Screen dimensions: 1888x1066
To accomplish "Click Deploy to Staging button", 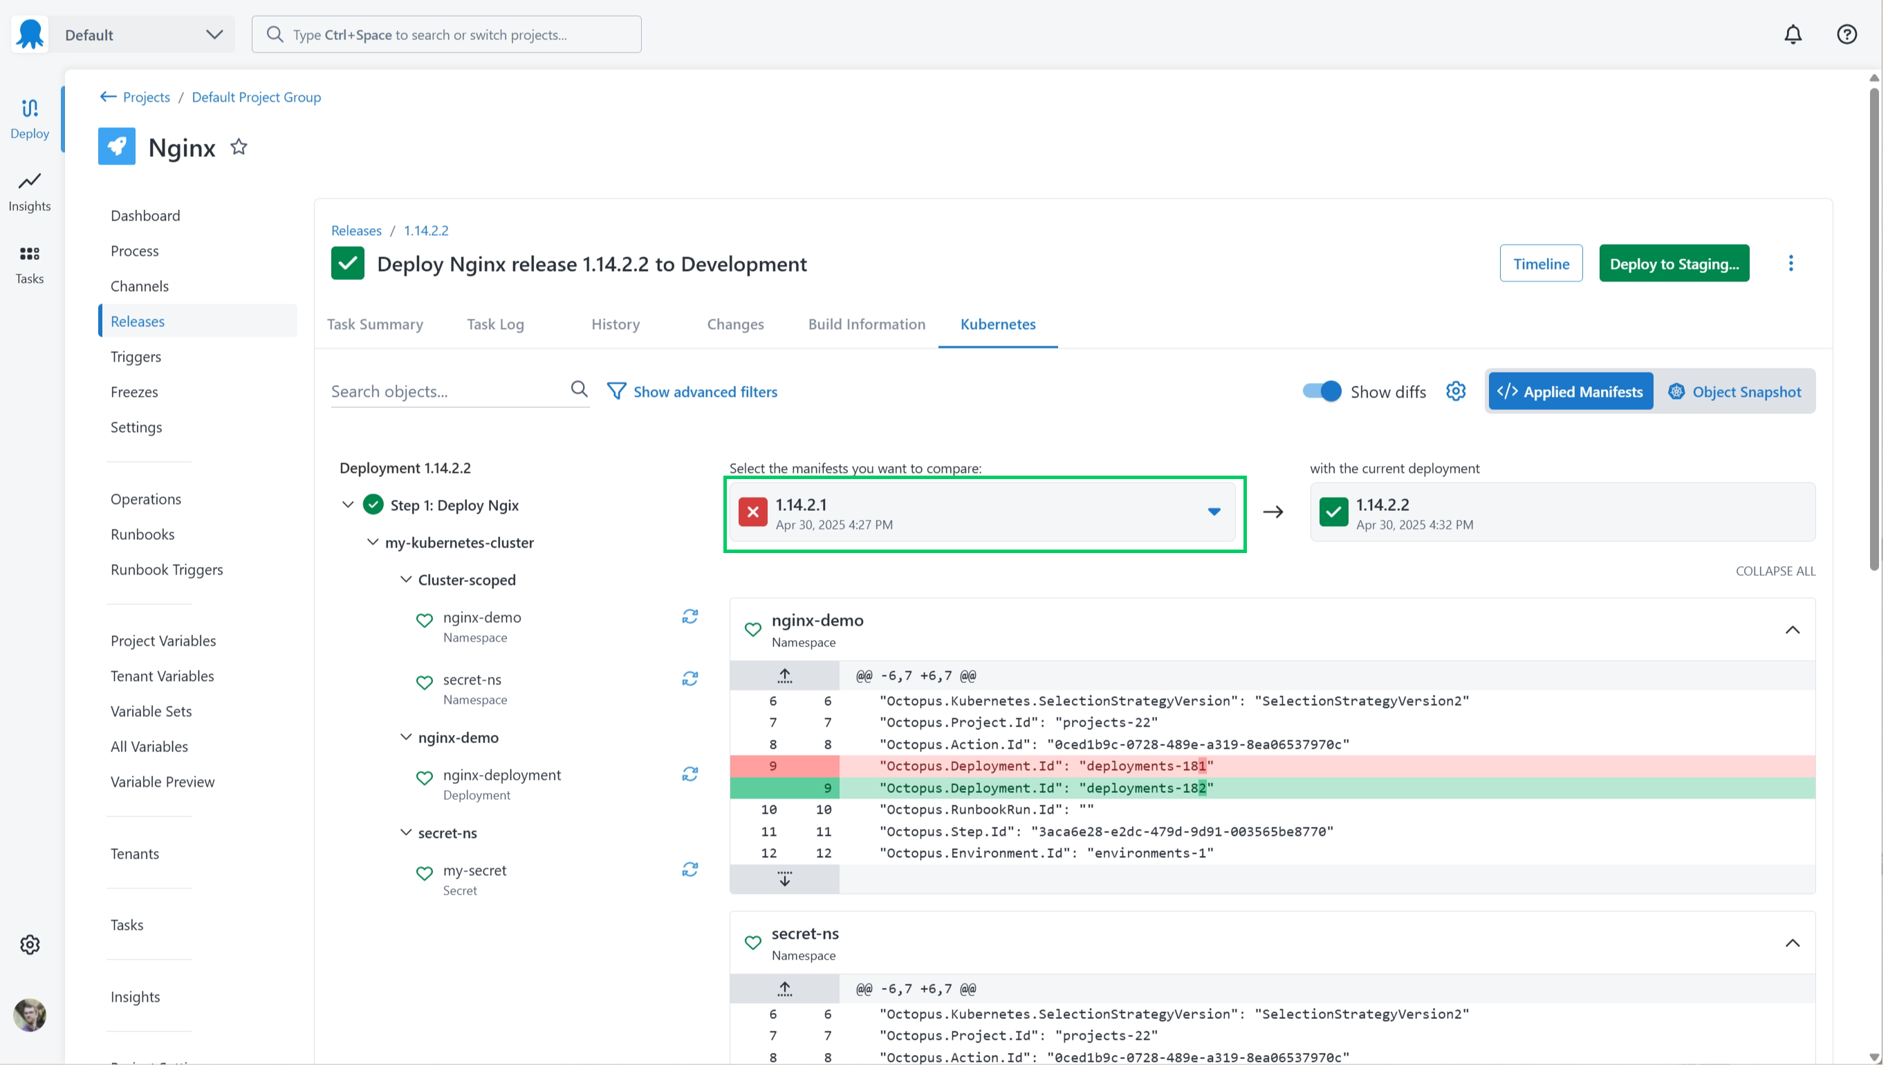I will (x=1674, y=264).
